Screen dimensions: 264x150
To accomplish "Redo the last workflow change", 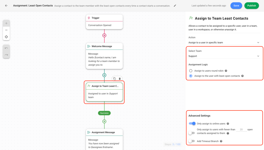I will pos(6,55).
